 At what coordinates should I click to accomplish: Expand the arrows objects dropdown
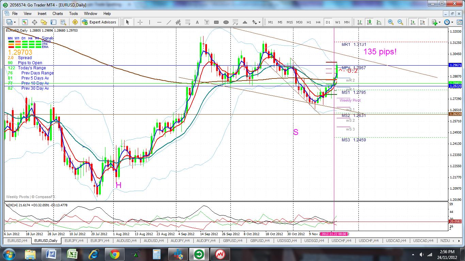pos(259,22)
